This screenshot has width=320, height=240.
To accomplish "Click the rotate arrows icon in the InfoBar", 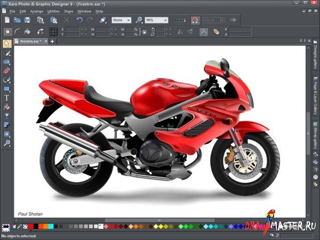I will (x=40, y=31).
